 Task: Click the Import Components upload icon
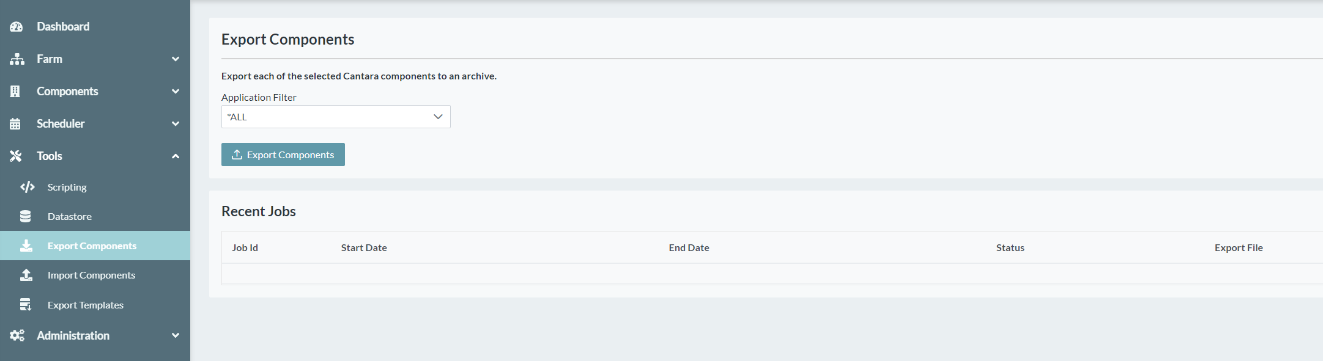26,275
